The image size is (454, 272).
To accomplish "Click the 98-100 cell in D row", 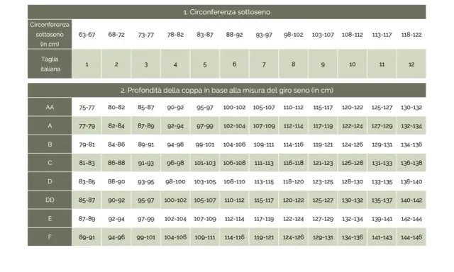I will pyautogui.click(x=175, y=181).
